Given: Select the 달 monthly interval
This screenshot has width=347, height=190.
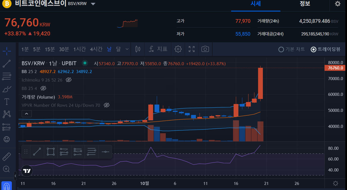Looking at the screenshot, I should coord(118,49).
